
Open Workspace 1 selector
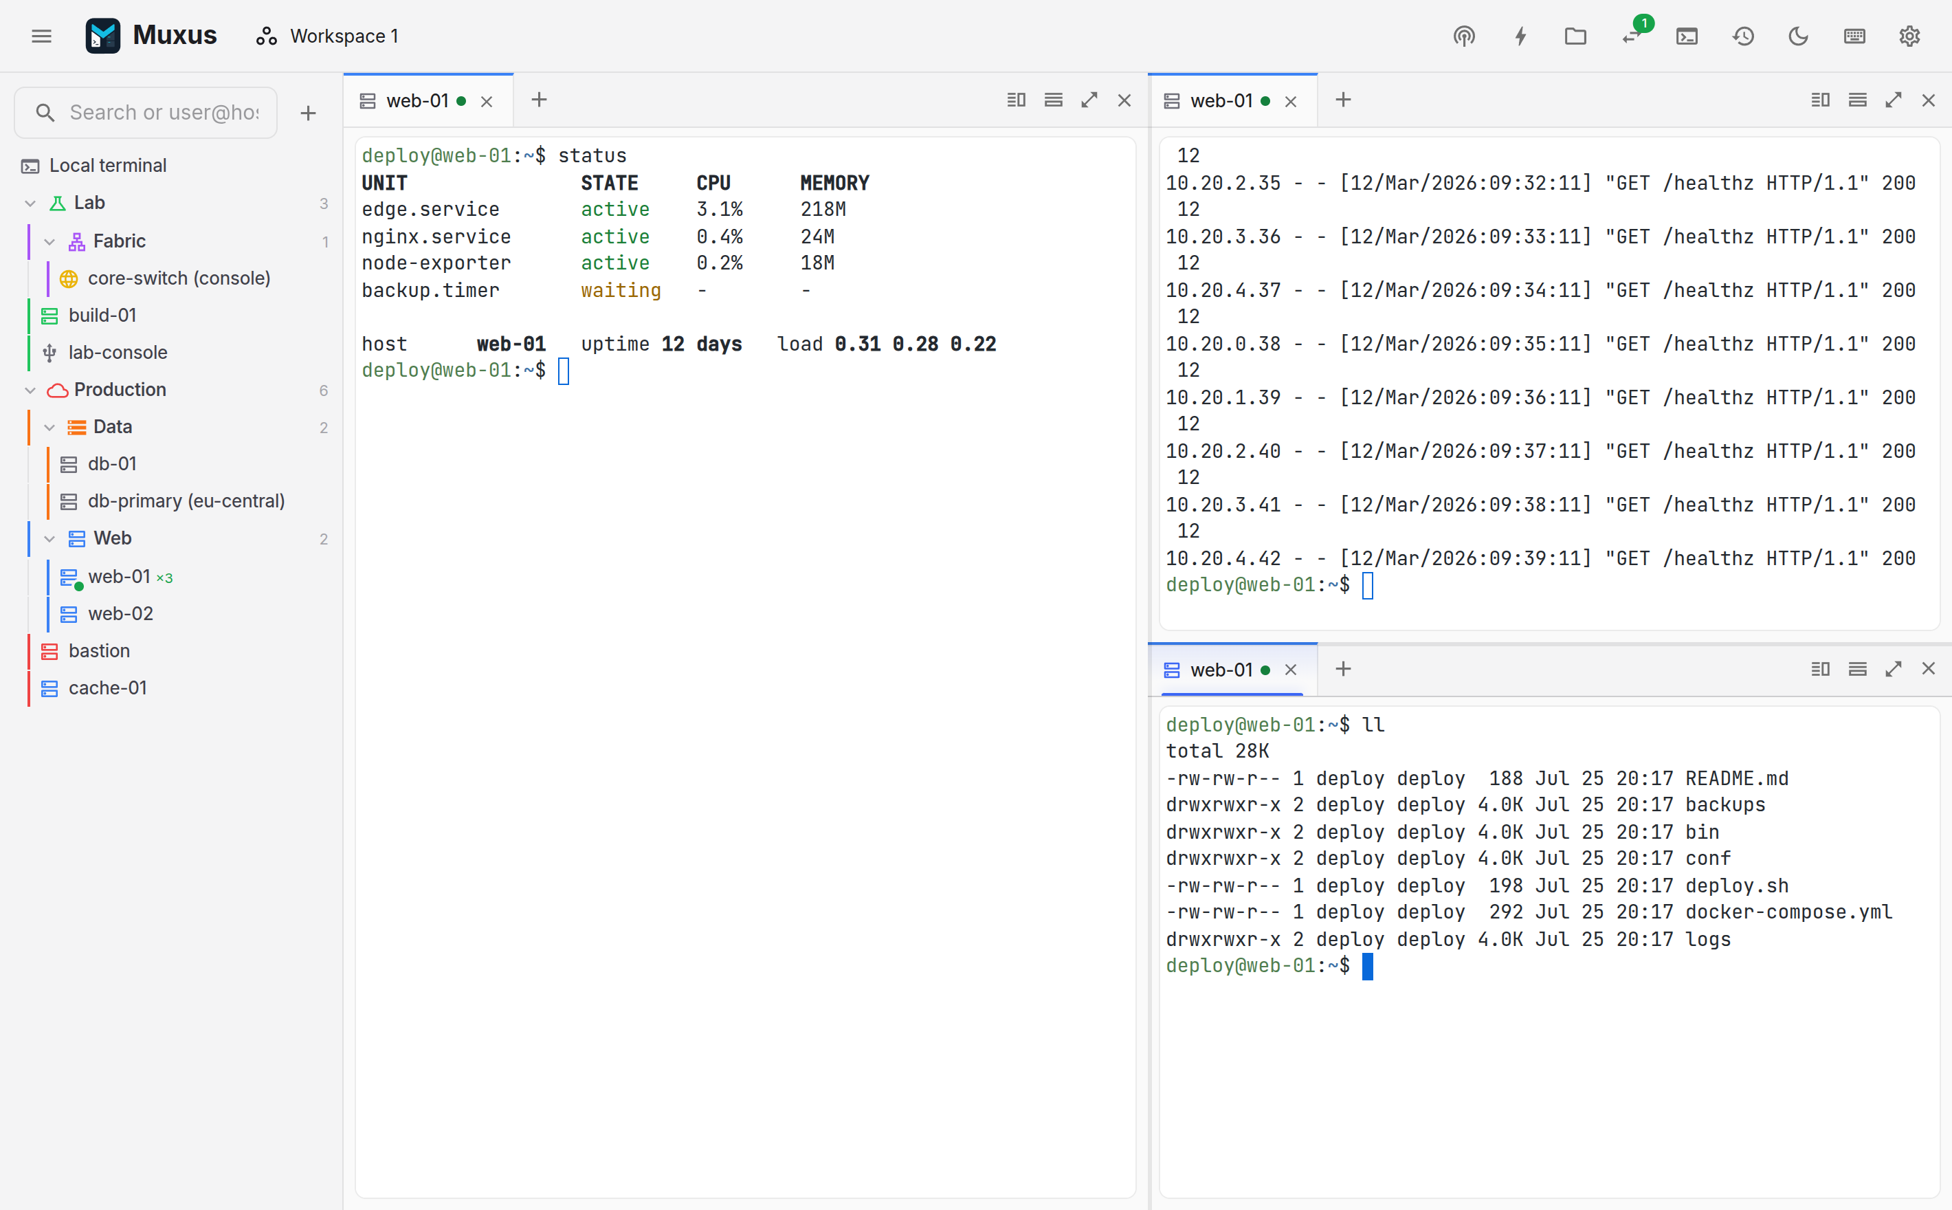pos(327,36)
